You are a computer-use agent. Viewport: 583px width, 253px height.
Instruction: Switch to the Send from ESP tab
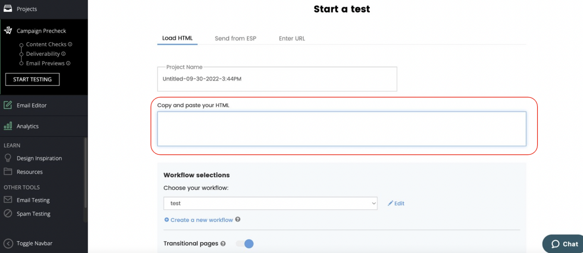[x=235, y=38]
